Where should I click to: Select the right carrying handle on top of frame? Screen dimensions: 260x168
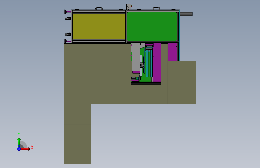click(x=156, y=8)
